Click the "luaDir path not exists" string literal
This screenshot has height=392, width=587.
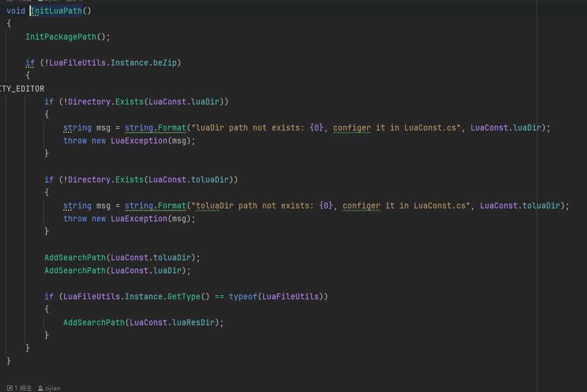325,128
